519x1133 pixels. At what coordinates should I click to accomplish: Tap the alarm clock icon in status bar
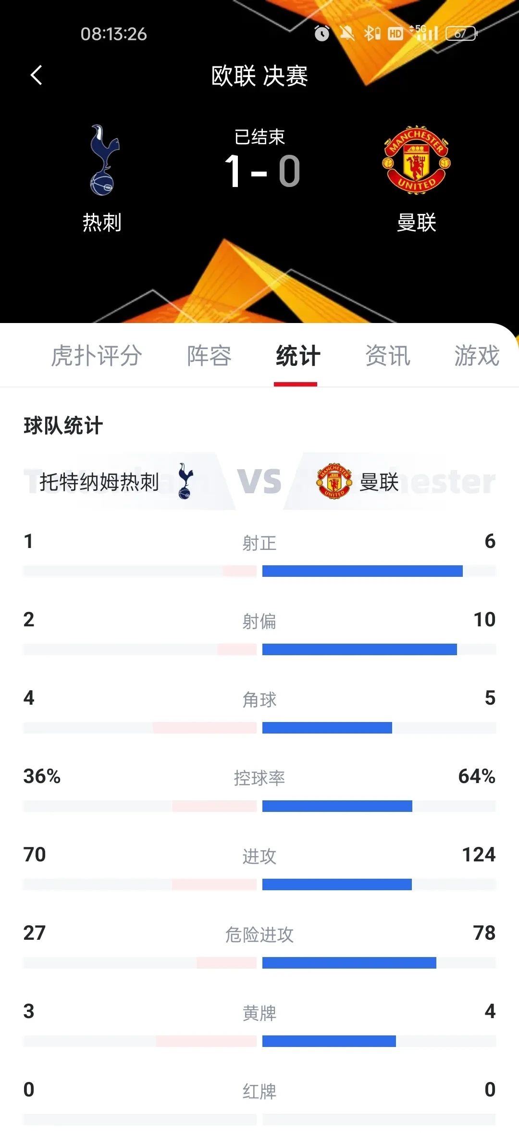click(321, 34)
